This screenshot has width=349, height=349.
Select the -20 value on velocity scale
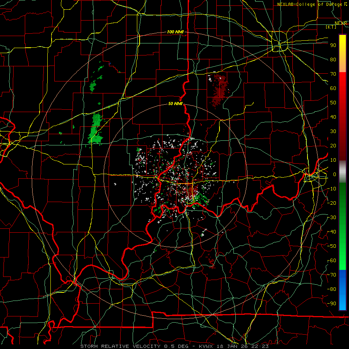tap(332, 203)
